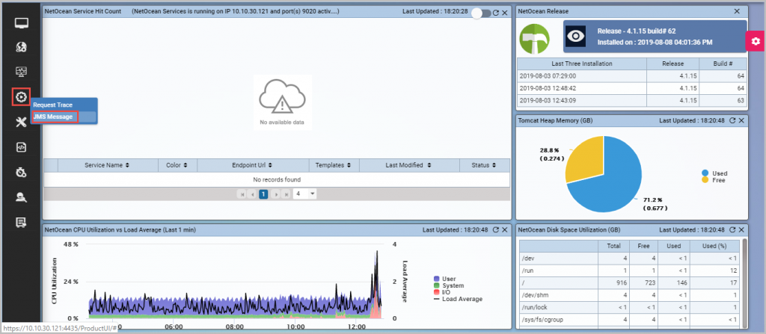
Task: Close the Disk Space Utilization panel
Action: [x=741, y=229]
